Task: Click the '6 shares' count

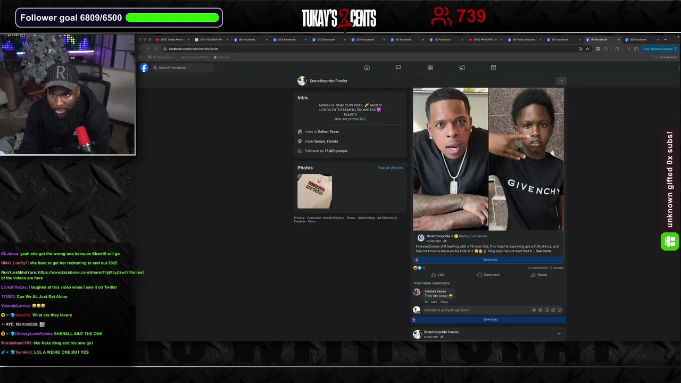Action: [557, 268]
